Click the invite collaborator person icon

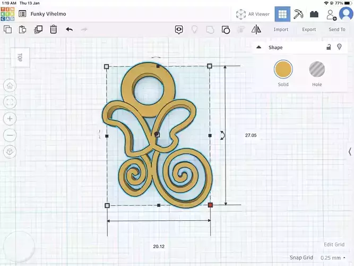click(x=331, y=14)
